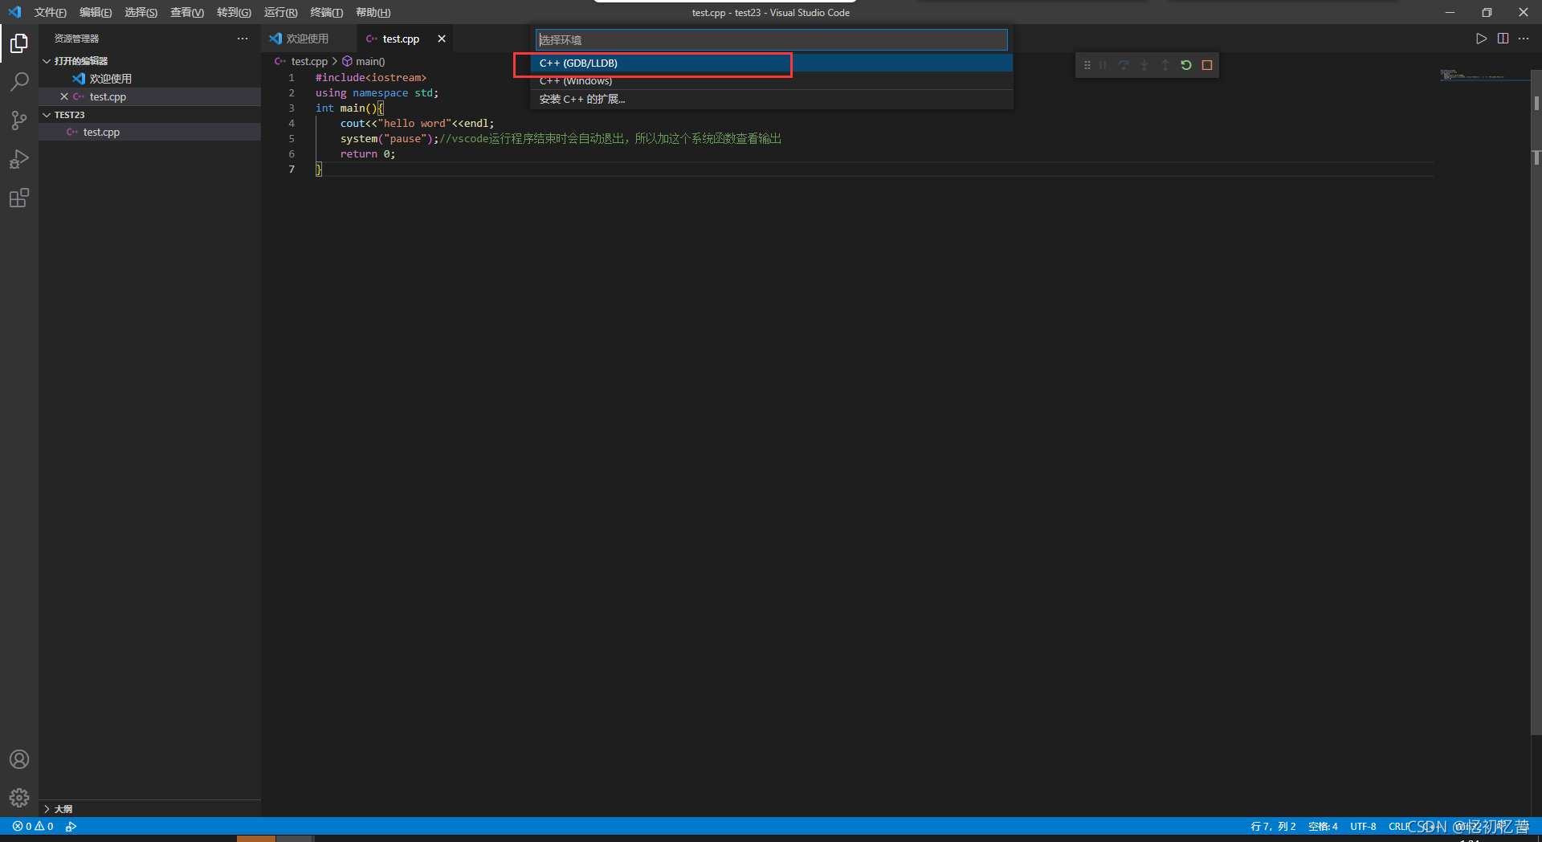Click the editor vertical scrollbar
This screenshot has width=1542, height=842.
pyautogui.click(x=1536, y=402)
